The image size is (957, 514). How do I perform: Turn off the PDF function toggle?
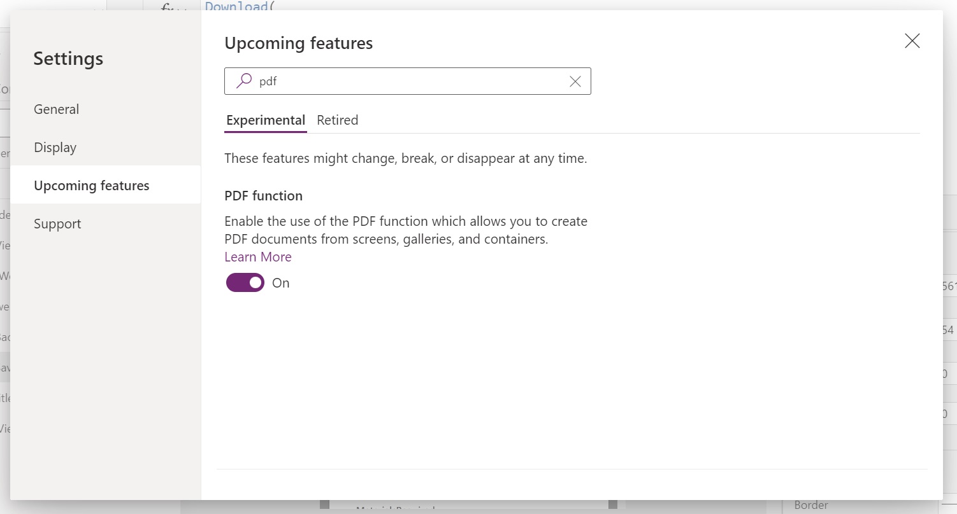coord(245,282)
